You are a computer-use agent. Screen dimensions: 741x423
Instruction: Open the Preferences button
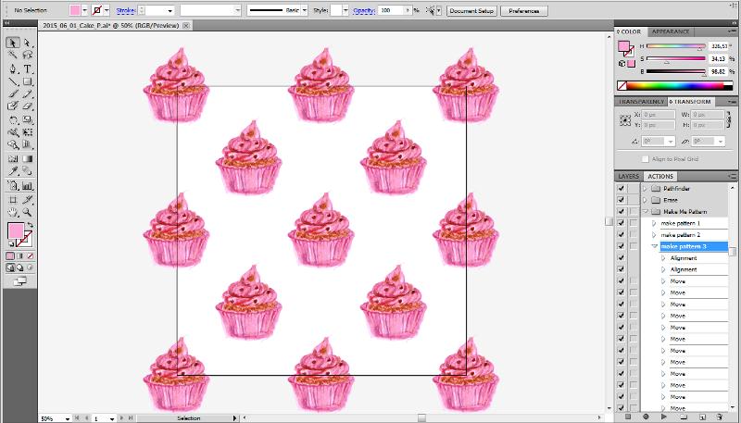[523, 10]
